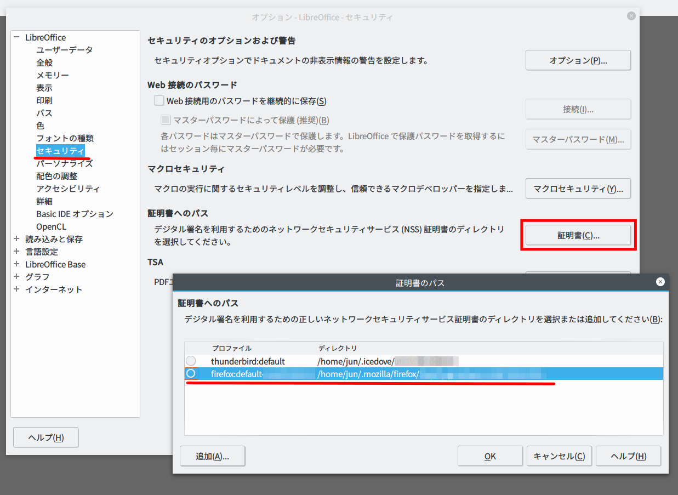Viewport: 678px width, 495px height.
Task: Click the ディレクトリ column header
Action: pos(338,348)
